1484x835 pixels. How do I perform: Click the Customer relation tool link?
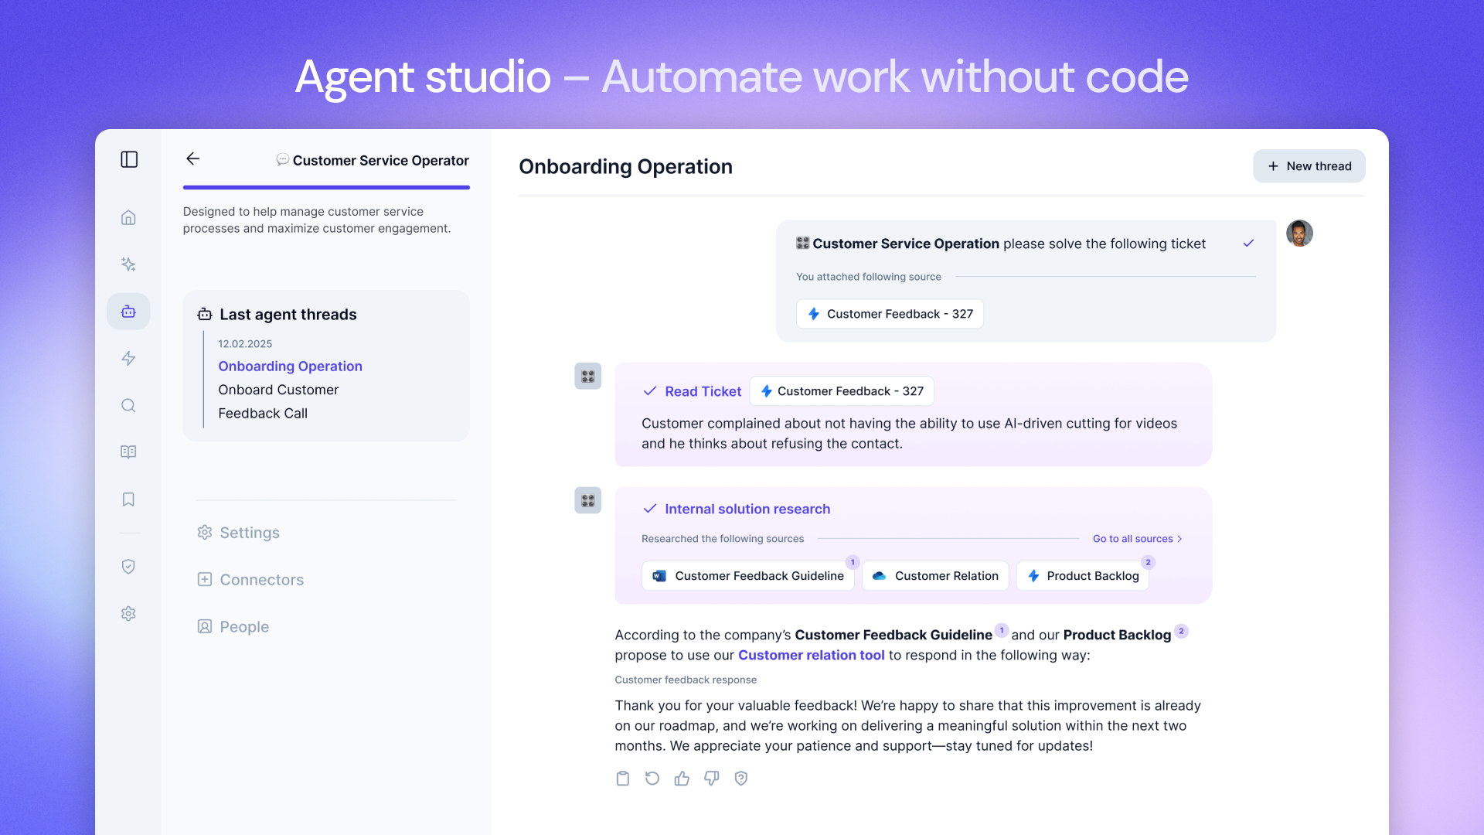811,656
